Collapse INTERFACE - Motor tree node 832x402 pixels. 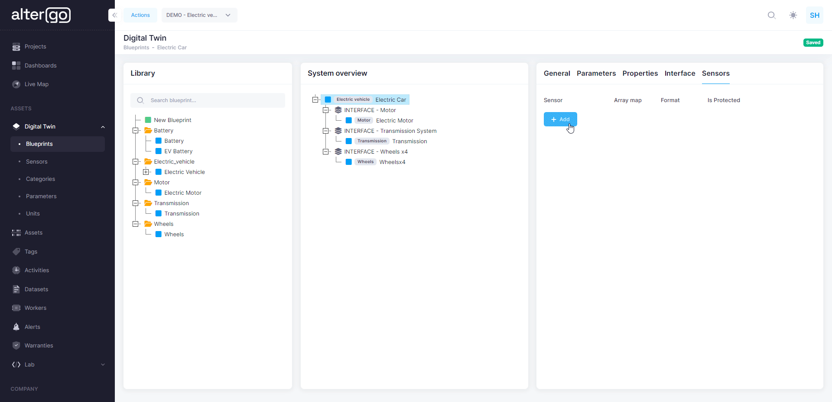326,110
